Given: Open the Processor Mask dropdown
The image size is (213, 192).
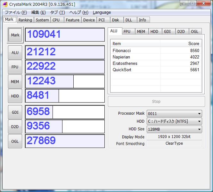Looking at the screenshot, I should click(174, 113).
